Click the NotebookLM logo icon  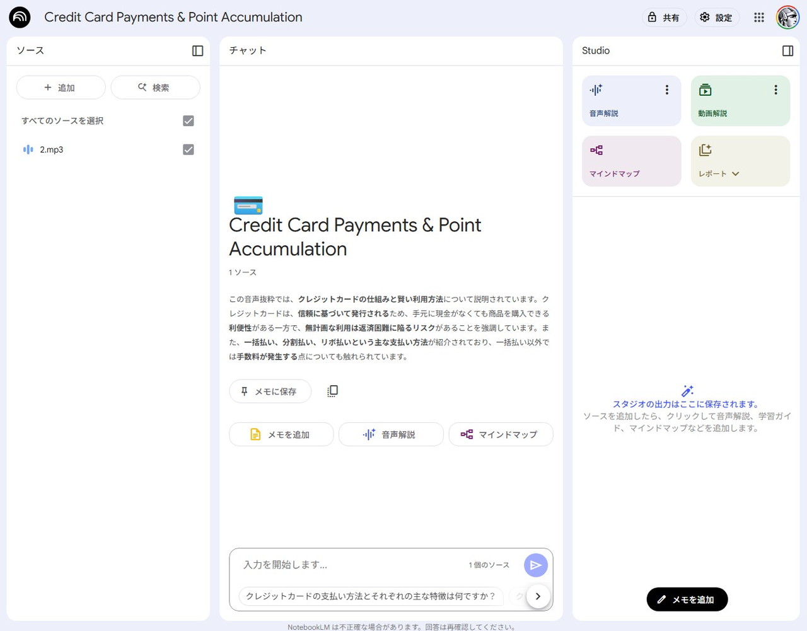pos(20,18)
